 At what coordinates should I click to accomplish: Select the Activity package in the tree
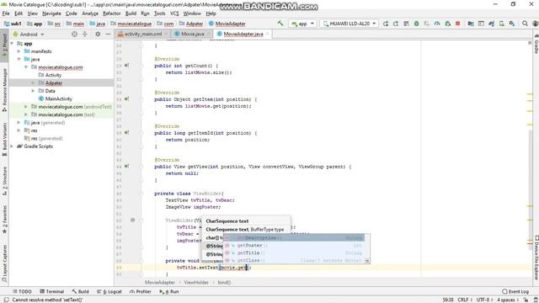pos(53,75)
